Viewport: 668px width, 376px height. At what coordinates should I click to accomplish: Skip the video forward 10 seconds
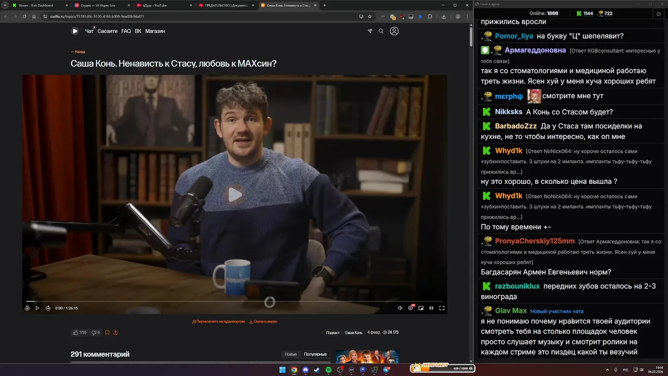point(48,308)
